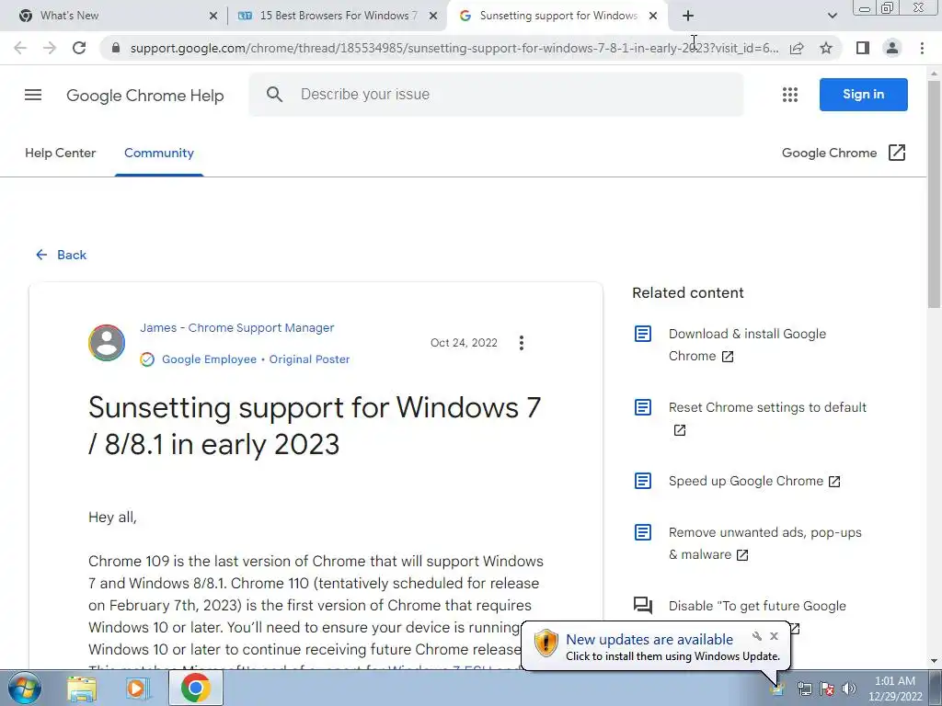The height and width of the screenshot is (706, 942).
Task: Click the Google Employee badge icon
Action: coord(147,359)
